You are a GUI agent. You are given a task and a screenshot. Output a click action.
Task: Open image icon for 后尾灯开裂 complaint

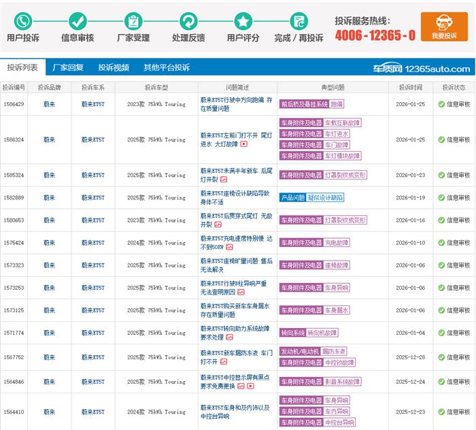point(224,180)
